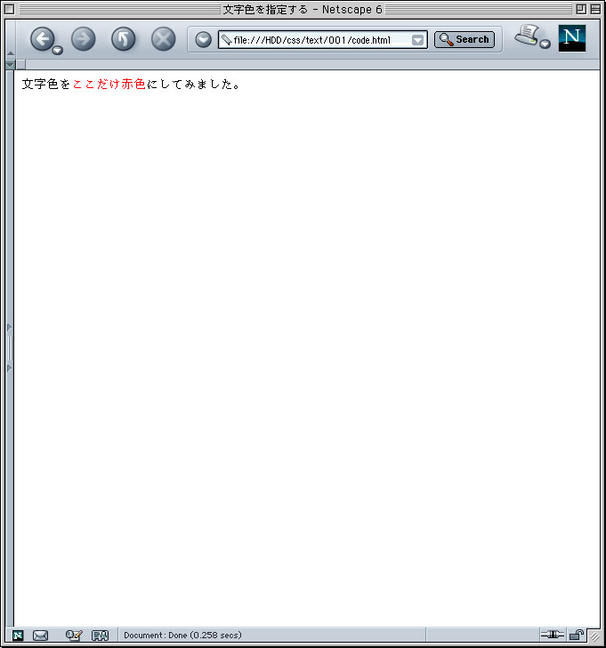
Task: Click the Print icon in toolbar
Action: point(528,36)
